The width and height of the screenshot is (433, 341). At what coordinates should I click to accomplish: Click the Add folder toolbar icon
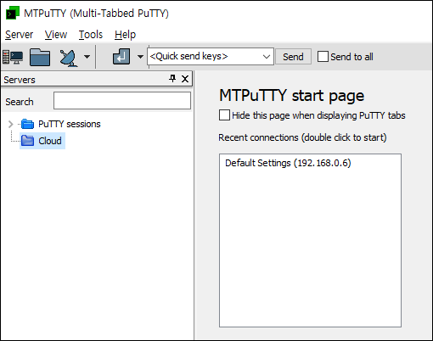(40, 57)
